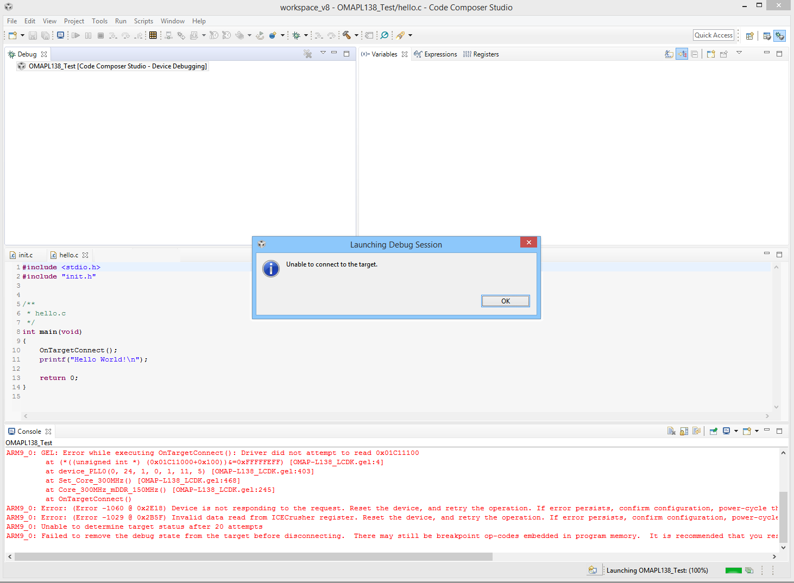The width and height of the screenshot is (794, 583).
Task: Click the Save All toolbar icon
Action: [45, 35]
